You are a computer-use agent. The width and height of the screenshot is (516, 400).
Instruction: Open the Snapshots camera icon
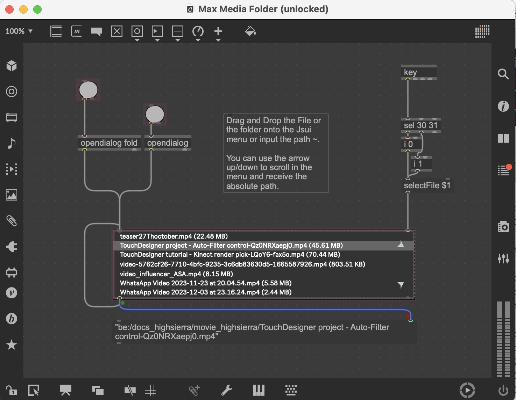point(503,227)
